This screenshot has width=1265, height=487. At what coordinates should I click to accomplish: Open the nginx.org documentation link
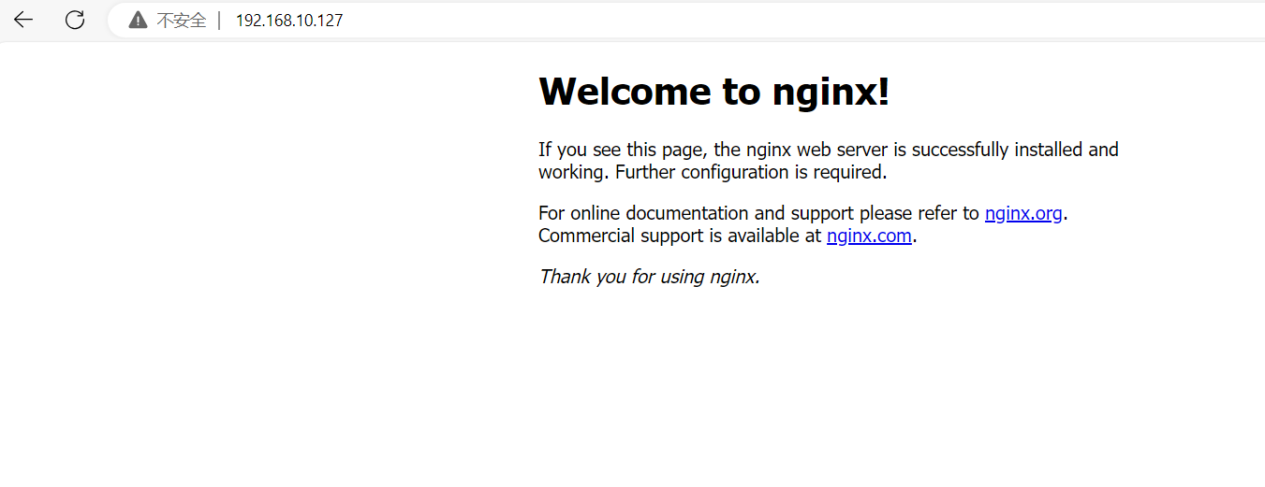(1023, 213)
